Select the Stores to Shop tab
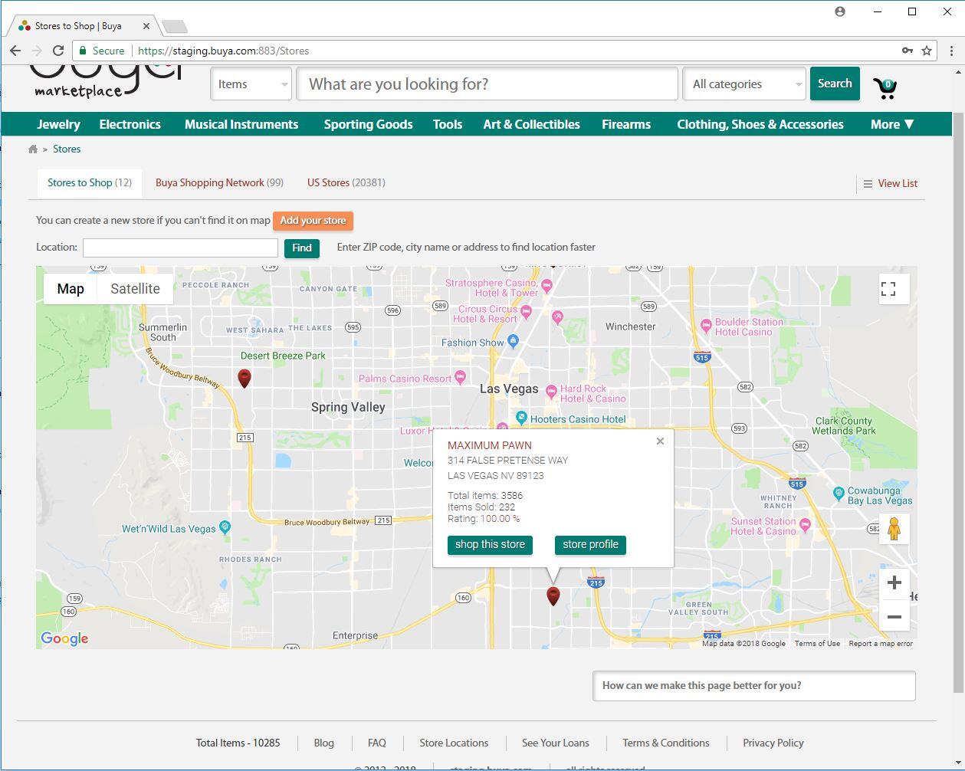This screenshot has width=965, height=771. coord(90,183)
